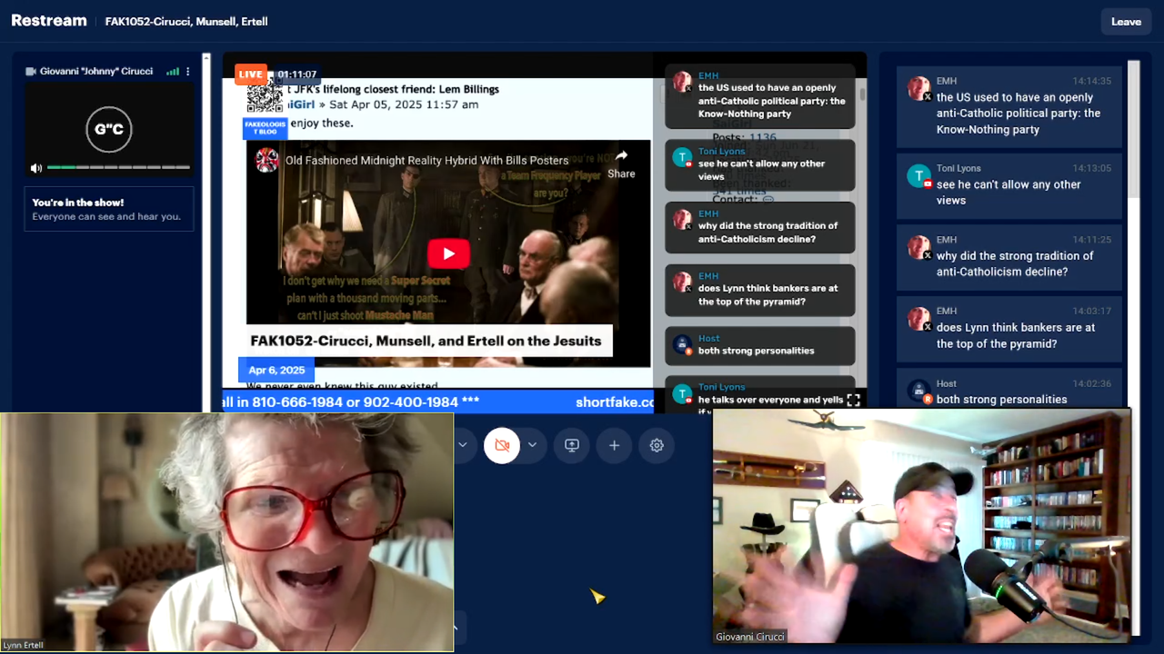Image resolution: width=1164 pixels, height=654 pixels.
Task: Open the Restream logo home link
Action: coord(49,21)
